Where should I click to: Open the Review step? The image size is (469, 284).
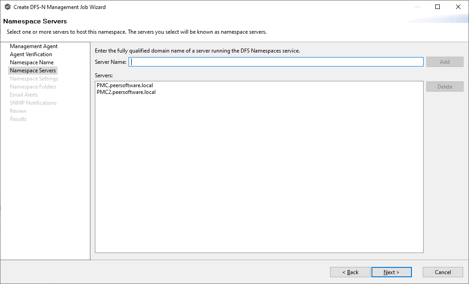(18, 111)
